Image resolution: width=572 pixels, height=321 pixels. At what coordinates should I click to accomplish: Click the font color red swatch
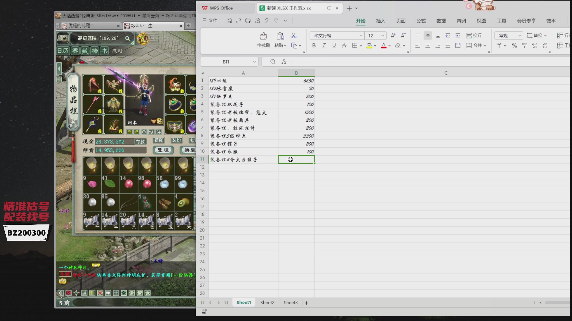(384, 45)
